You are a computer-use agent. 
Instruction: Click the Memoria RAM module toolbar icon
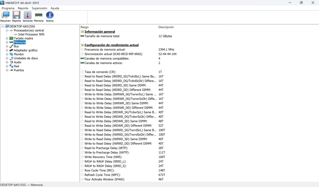point(39,15)
